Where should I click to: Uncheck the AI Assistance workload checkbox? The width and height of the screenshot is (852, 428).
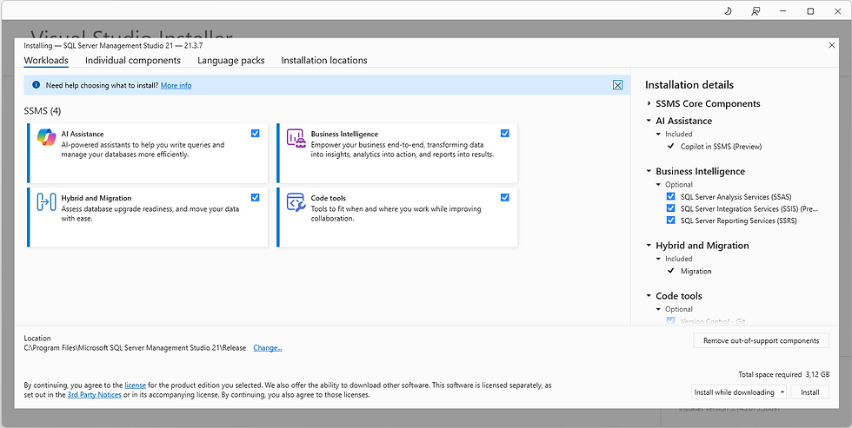pyautogui.click(x=255, y=133)
